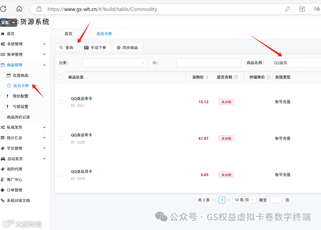This screenshot has height=230, width=321.
Task: Expand the 系统管理 menu chevron
Action: [x=44, y=44]
